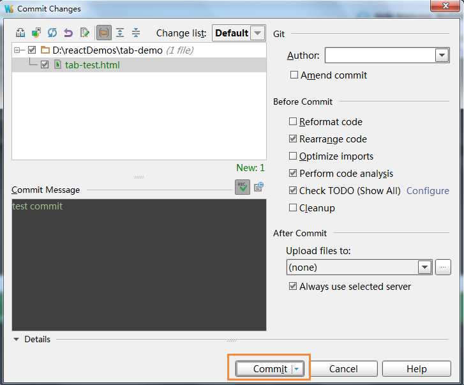Viewport: 464px width, 385px height.
Task: Close the Commit Changes dialog
Action: [x=445, y=6]
